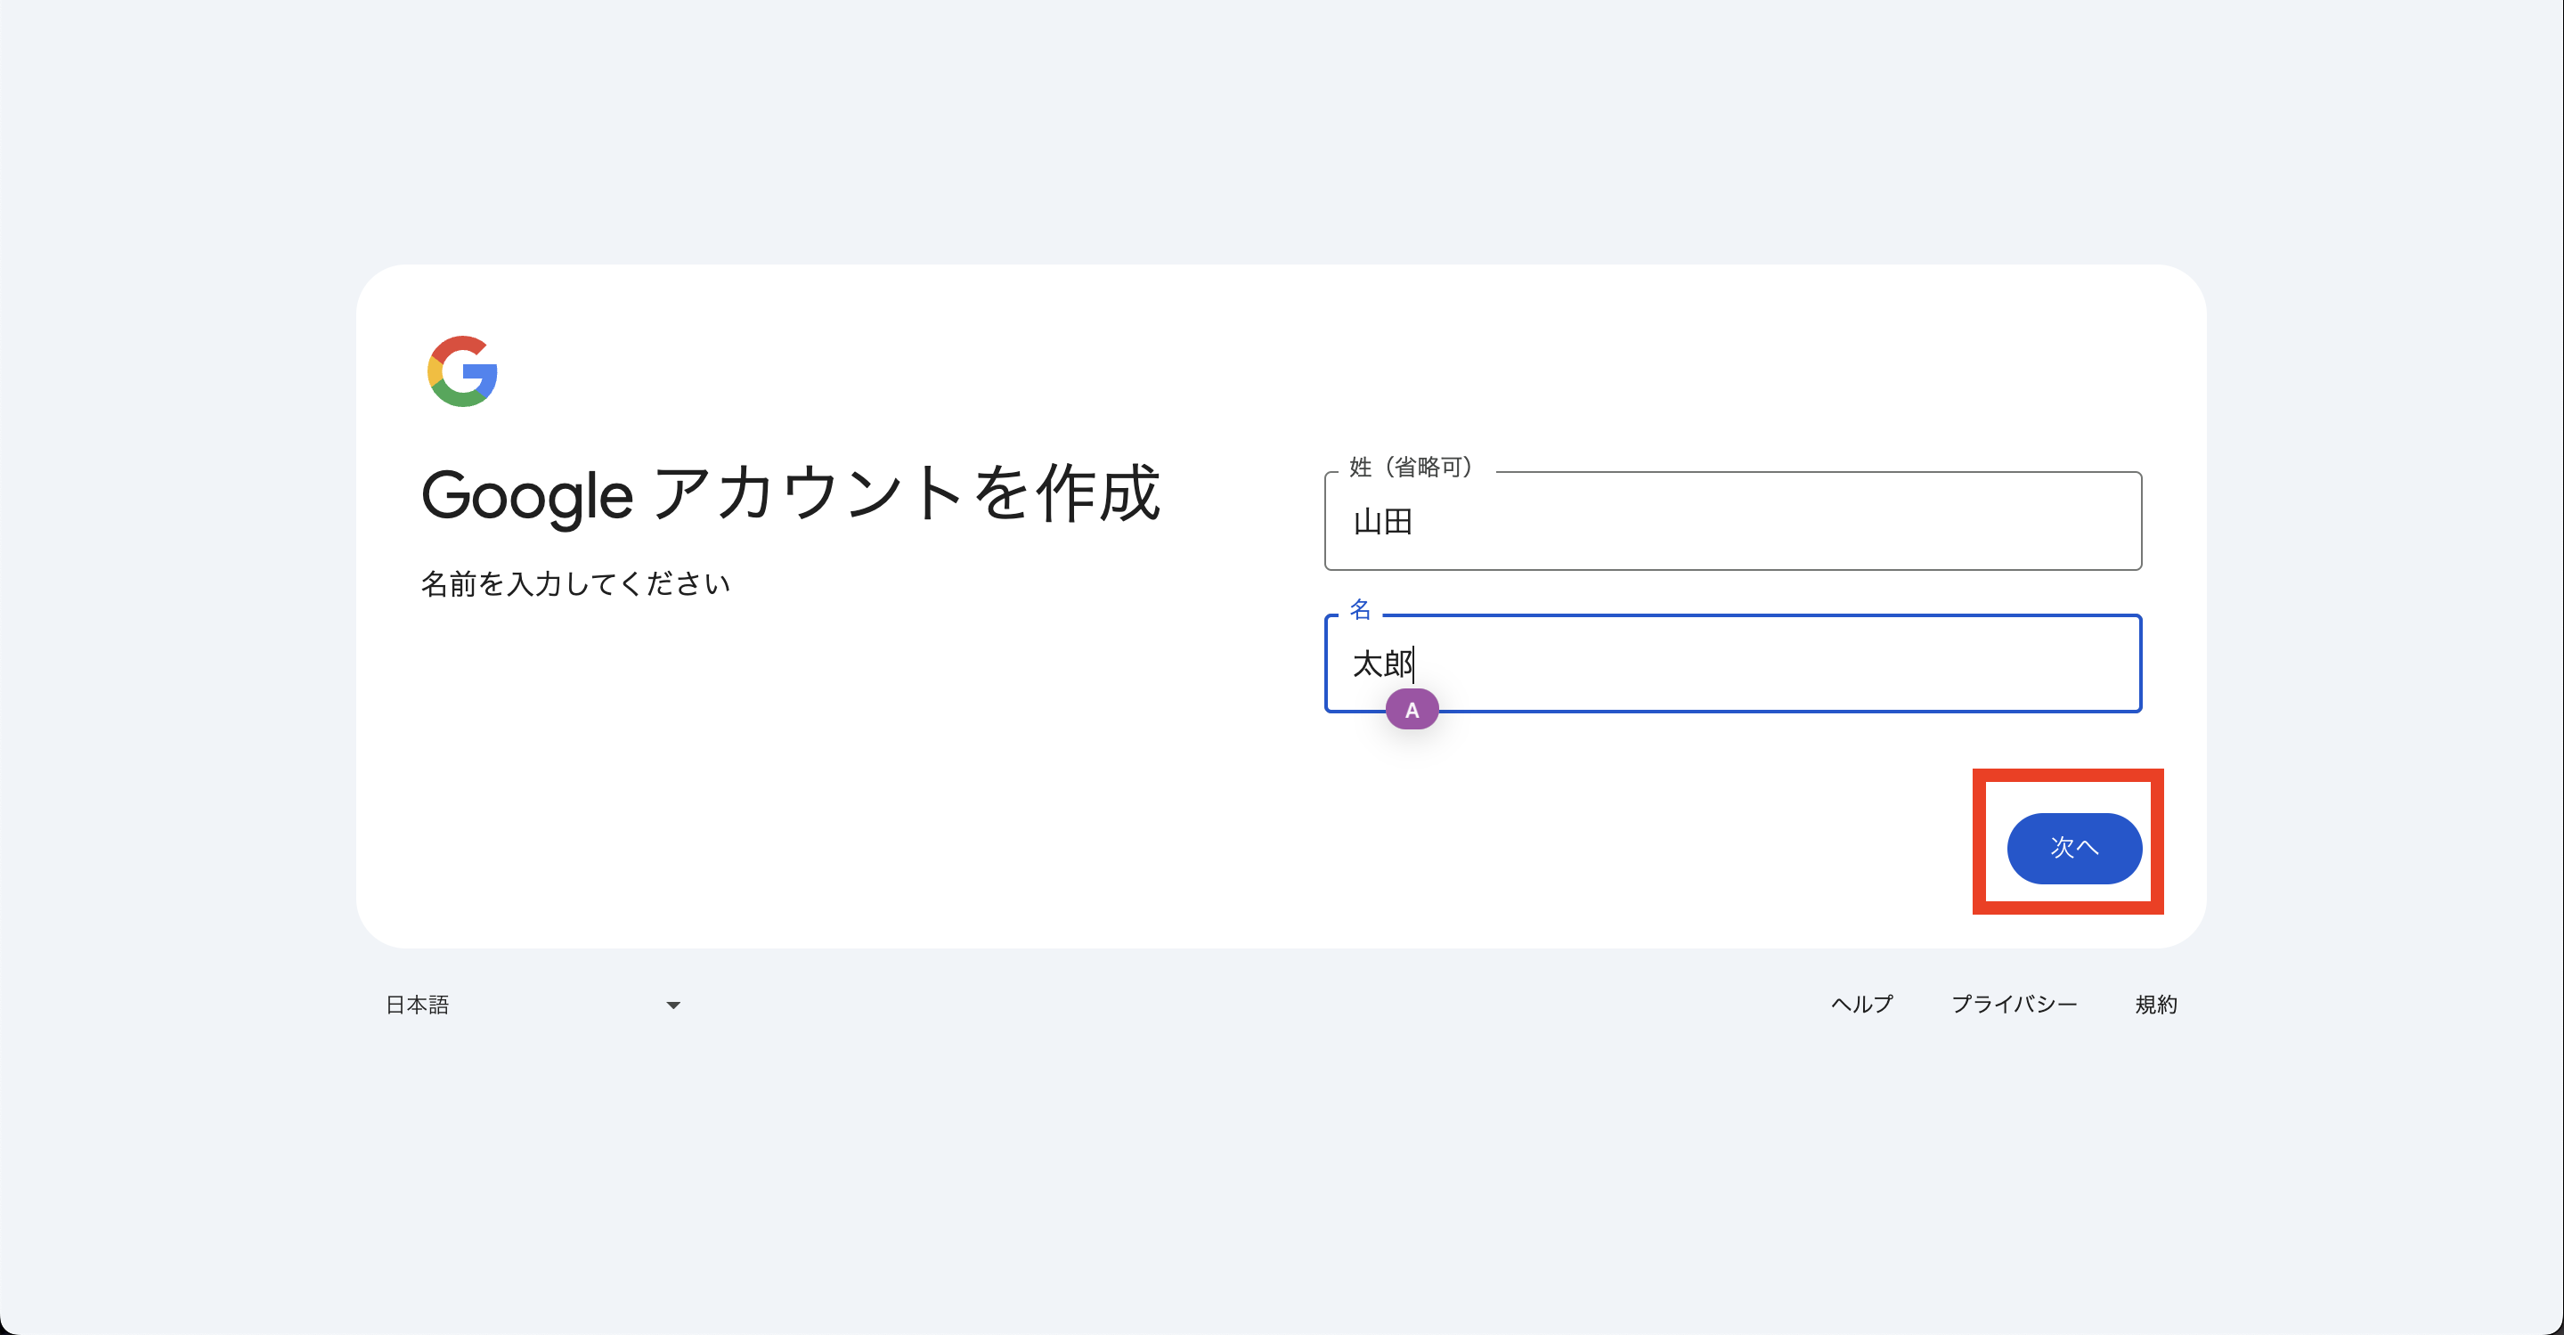Click the Google G logo
The width and height of the screenshot is (2564, 1335).
462,371
